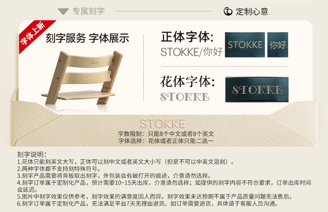Click the 刻字说明 heading
The width and height of the screenshot is (328, 212).
(32, 154)
